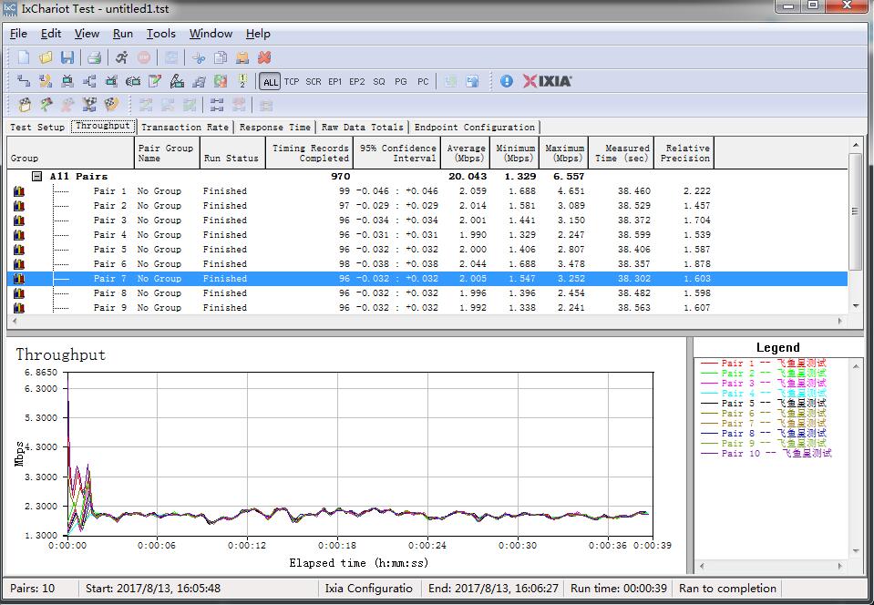Click the red X Delete icon
Image resolution: width=874 pixels, height=605 pixels.
click(264, 57)
